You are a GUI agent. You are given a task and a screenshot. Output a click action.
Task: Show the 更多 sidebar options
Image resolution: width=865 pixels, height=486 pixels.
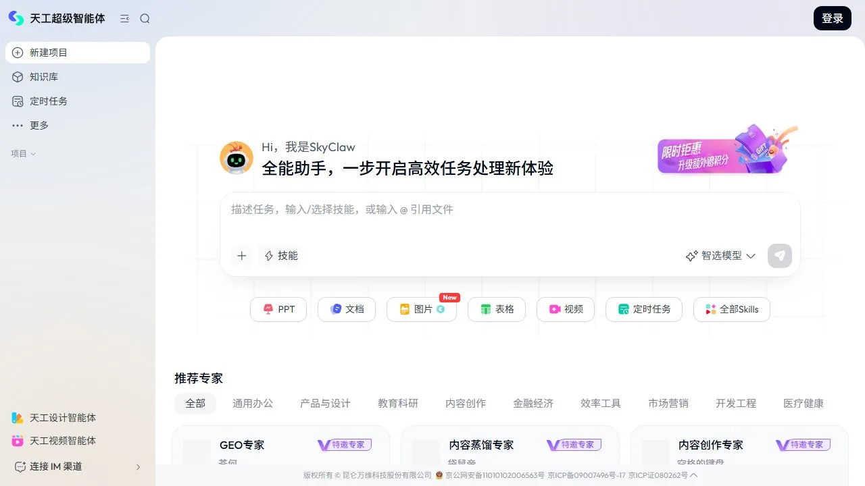click(x=78, y=126)
